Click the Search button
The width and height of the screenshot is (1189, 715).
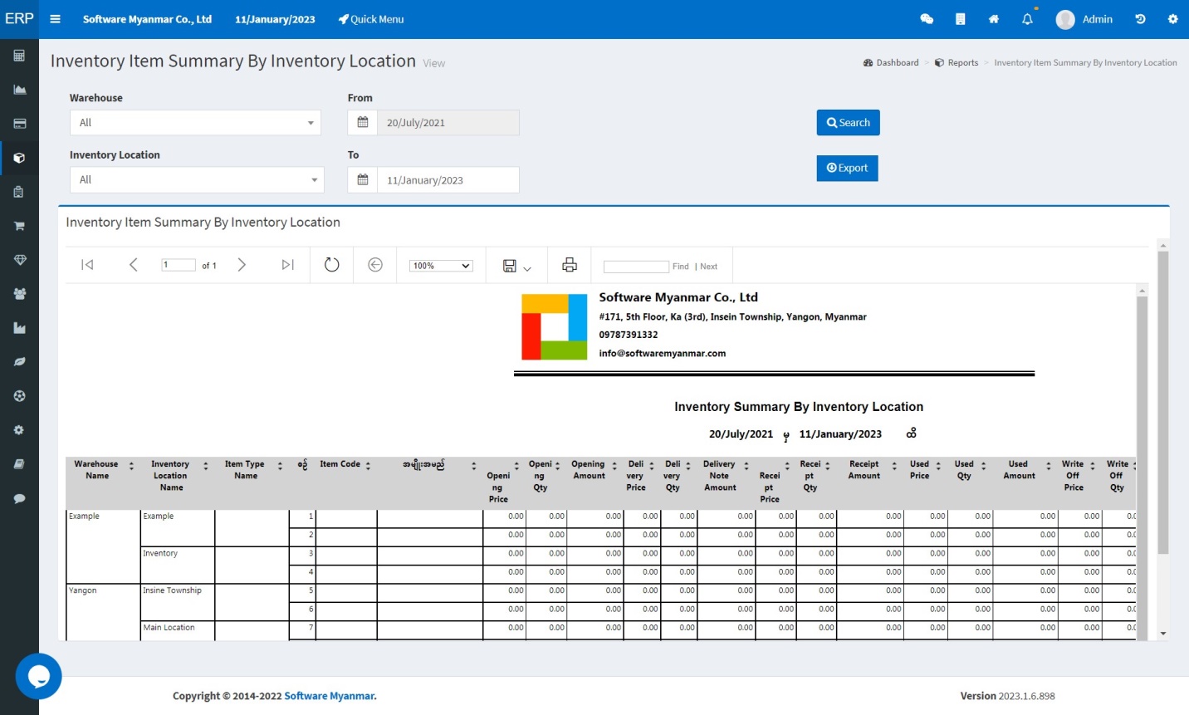tap(848, 122)
